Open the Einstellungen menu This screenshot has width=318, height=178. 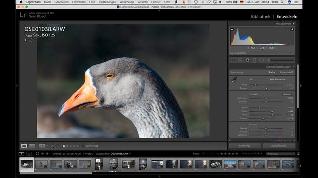(x=107, y=2)
